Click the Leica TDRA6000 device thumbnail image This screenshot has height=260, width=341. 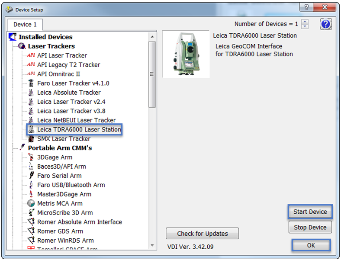pyautogui.click(x=186, y=54)
